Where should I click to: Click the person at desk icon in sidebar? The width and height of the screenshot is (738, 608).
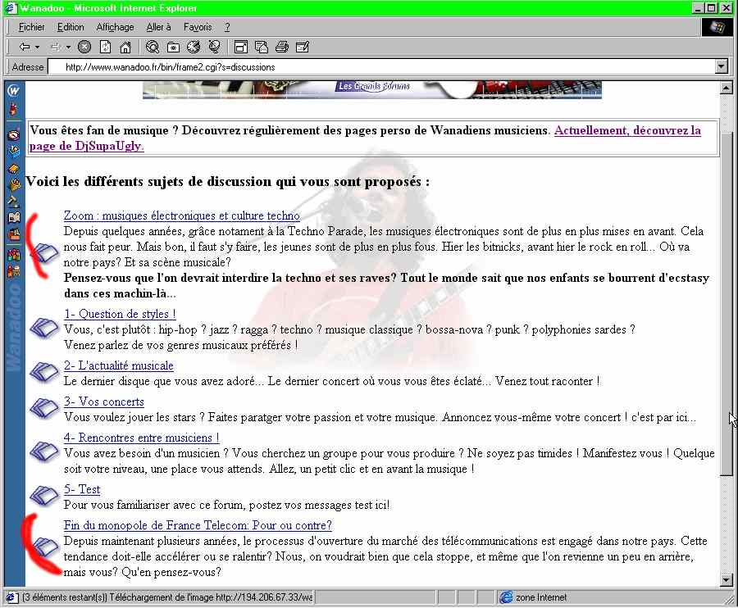pos(14,271)
